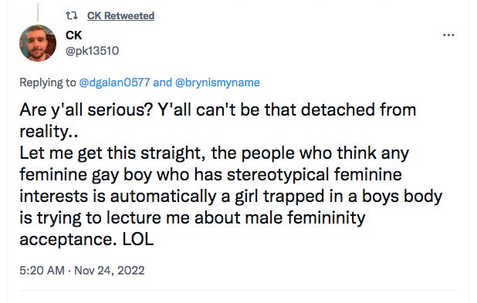
Task: Click the "Are y'all serious?" opening line
Action: pyautogui.click(x=86, y=109)
